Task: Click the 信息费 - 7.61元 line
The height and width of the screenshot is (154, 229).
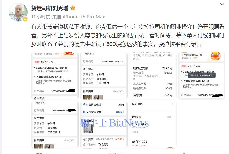Action: (x=152, y=95)
